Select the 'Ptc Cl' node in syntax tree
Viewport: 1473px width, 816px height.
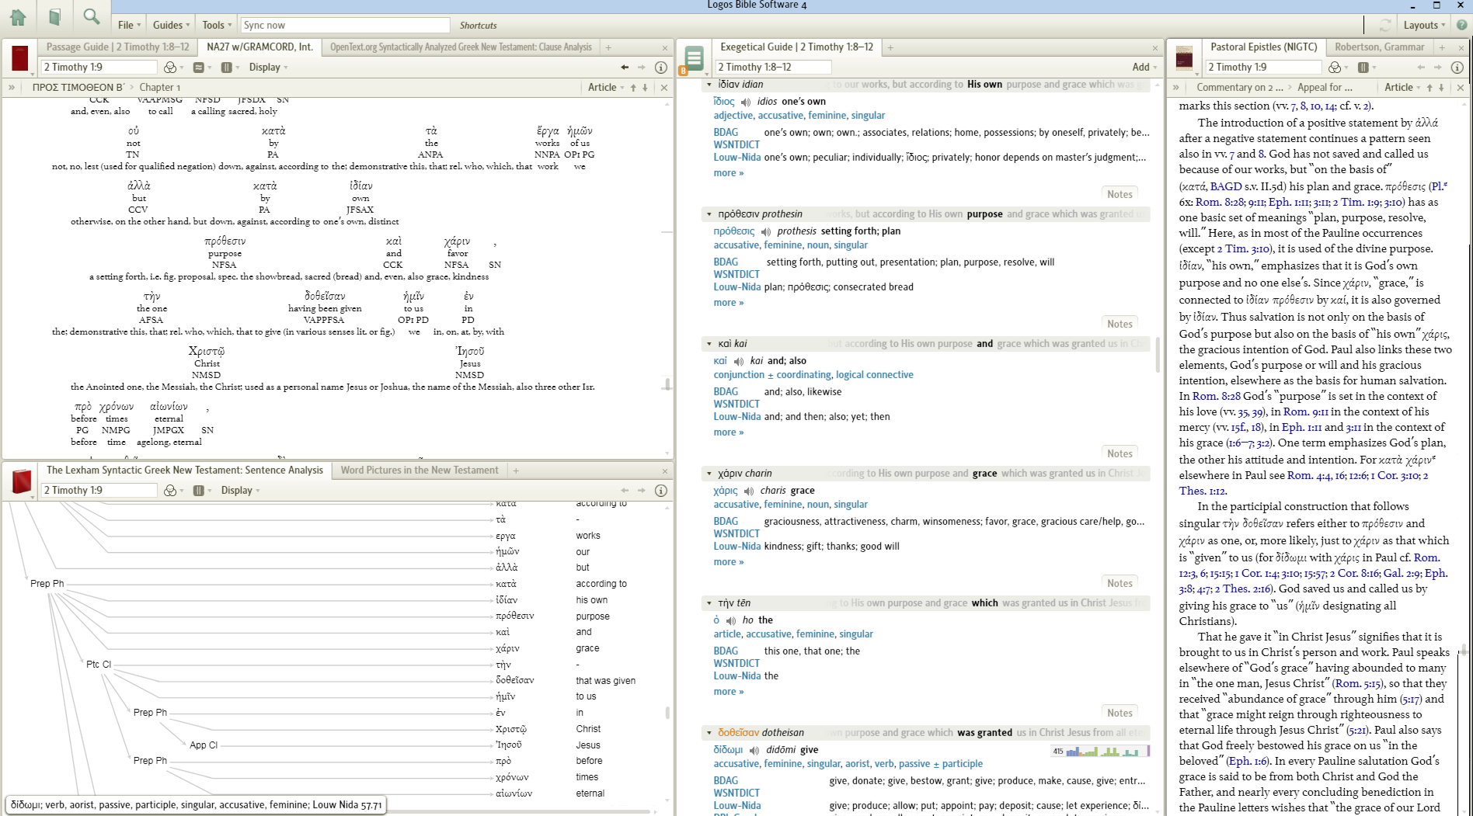pyautogui.click(x=99, y=665)
